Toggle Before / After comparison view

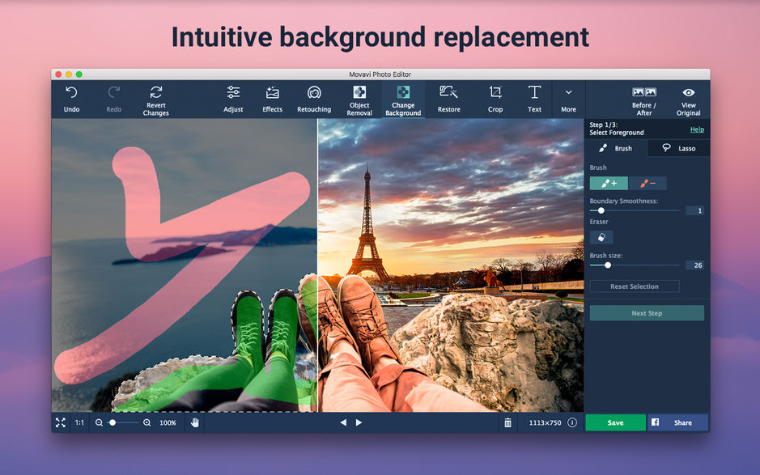643,99
